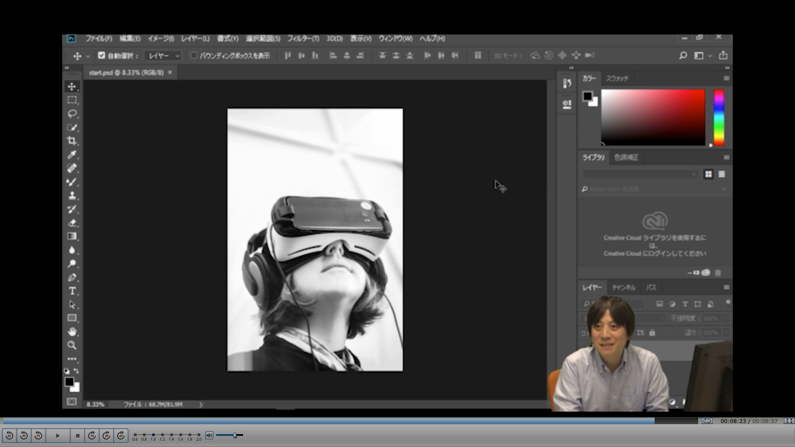
Task: Reset default foreground and background colors
Action: tap(67, 371)
